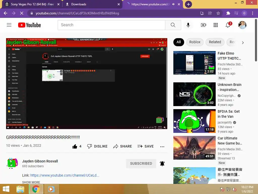
Task: Open the YouTube apps grid icon
Action: 216,25
